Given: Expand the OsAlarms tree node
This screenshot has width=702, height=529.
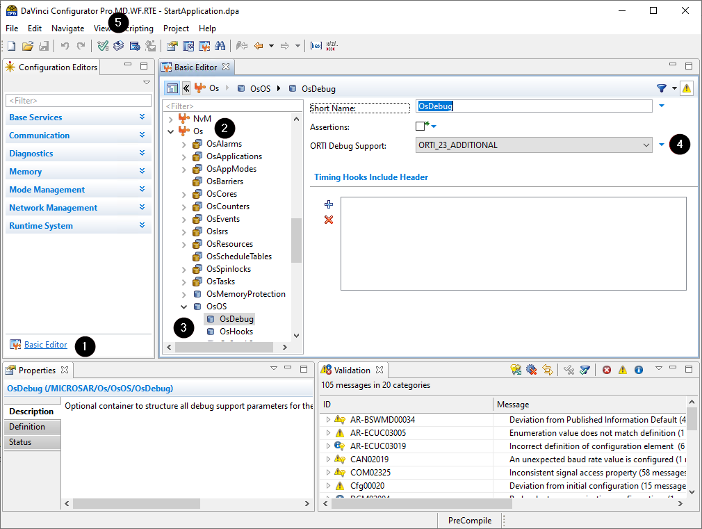Looking at the screenshot, I should (184, 145).
